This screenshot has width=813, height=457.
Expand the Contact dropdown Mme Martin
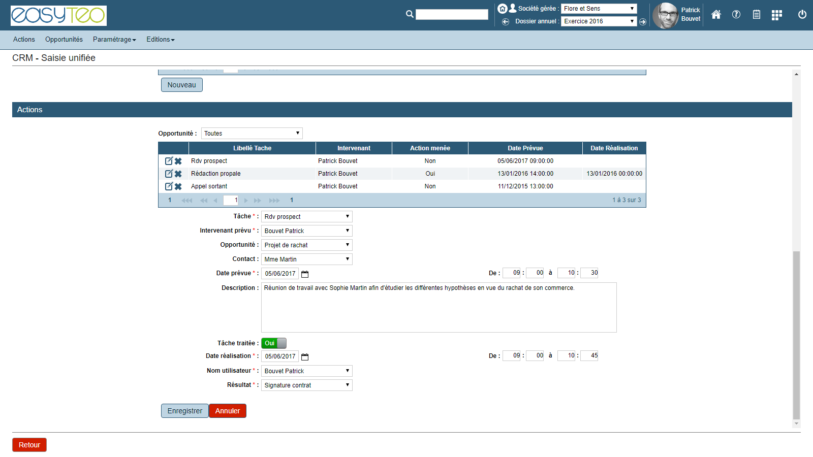(x=306, y=259)
